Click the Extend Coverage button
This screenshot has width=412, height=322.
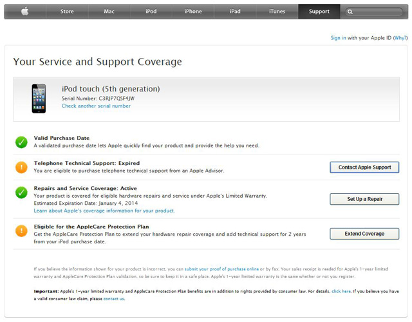(x=364, y=234)
